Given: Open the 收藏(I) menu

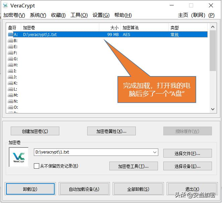Looking at the screenshot, I should coord(58,15).
